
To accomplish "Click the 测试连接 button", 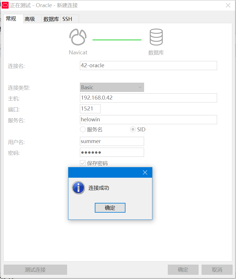I will pos(35,270).
